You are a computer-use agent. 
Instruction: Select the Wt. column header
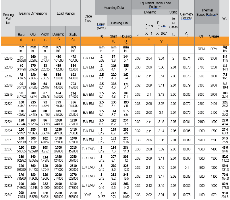click(225, 18)
